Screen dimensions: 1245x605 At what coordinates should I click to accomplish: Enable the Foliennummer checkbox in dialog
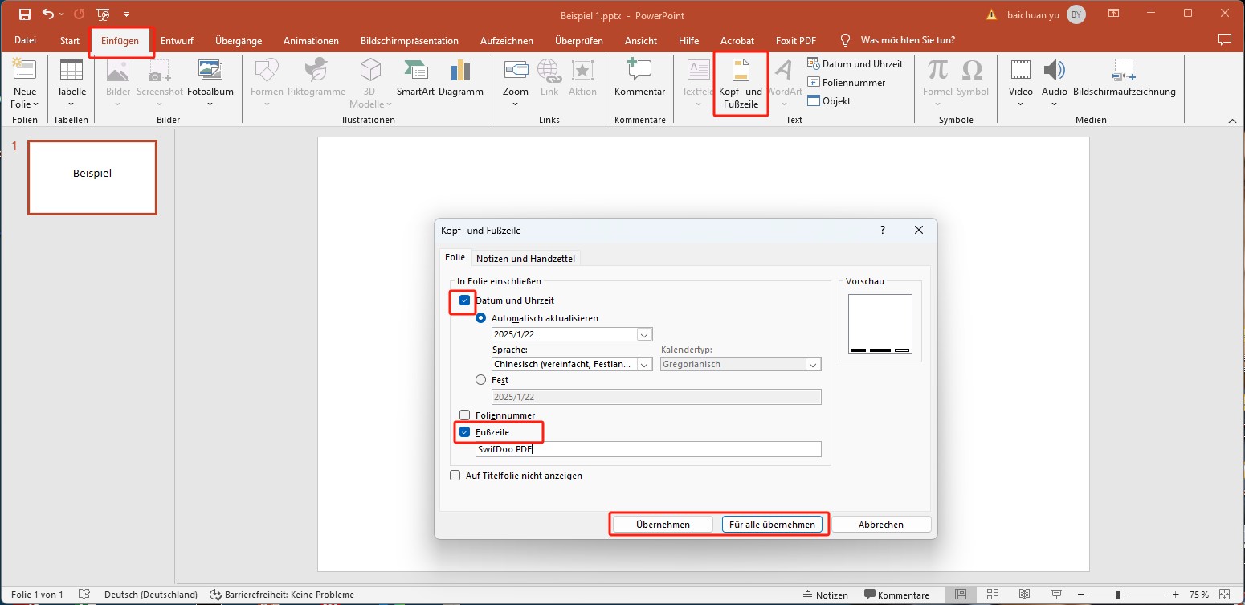coord(464,415)
